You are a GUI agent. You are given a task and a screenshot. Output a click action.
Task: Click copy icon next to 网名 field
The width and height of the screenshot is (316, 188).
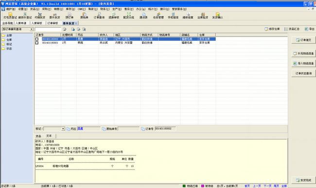coord(69,129)
